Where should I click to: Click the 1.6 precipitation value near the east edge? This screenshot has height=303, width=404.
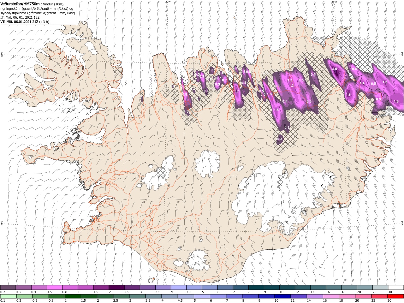(x=396, y=102)
